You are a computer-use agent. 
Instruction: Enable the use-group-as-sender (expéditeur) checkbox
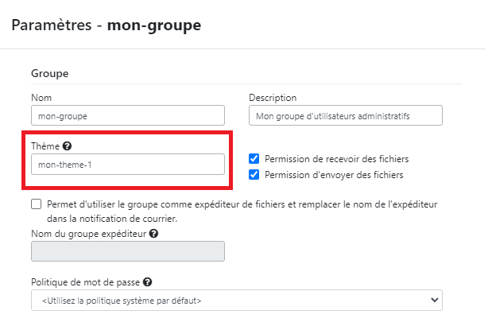tap(36, 204)
